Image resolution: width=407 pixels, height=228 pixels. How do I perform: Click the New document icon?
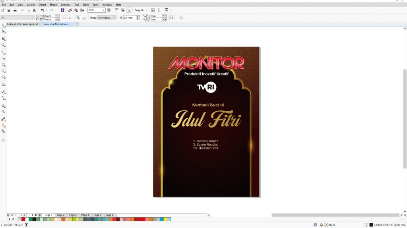pos(3,10)
